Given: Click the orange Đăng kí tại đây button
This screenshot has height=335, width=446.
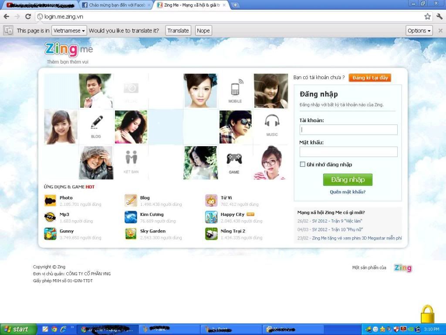Looking at the screenshot, I should click(x=370, y=78).
